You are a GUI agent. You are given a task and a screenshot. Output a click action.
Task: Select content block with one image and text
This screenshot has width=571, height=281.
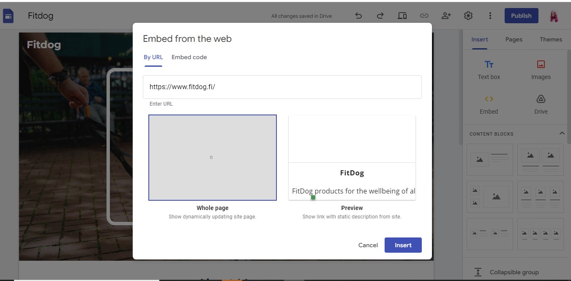coord(490,160)
